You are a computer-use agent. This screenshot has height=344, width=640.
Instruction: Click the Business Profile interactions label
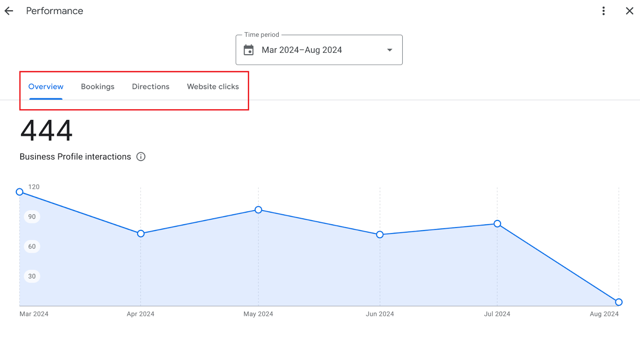pos(75,157)
